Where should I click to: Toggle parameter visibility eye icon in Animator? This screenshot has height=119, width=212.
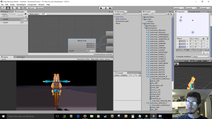(x=26, y=14)
